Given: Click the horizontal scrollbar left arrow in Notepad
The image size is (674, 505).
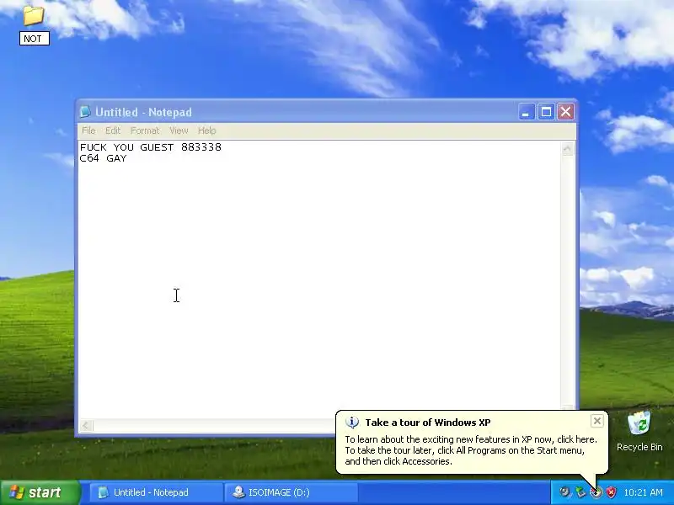Looking at the screenshot, I should (86, 426).
